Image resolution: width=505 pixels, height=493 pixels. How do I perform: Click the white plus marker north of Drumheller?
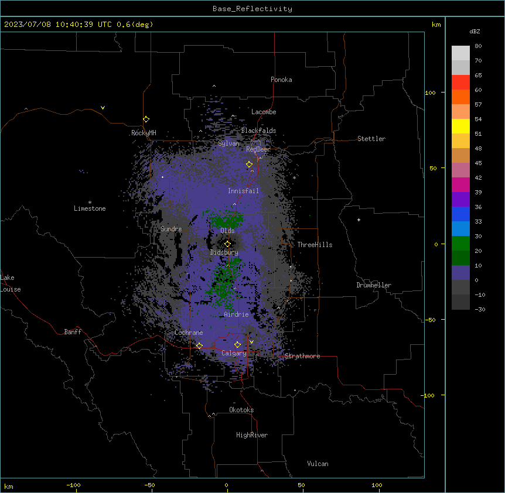[x=359, y=220]
